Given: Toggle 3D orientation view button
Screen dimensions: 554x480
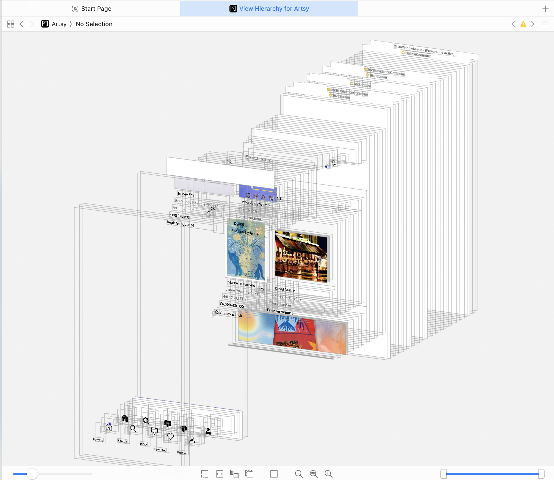Looking at the screenshot, I should (249, 474).
